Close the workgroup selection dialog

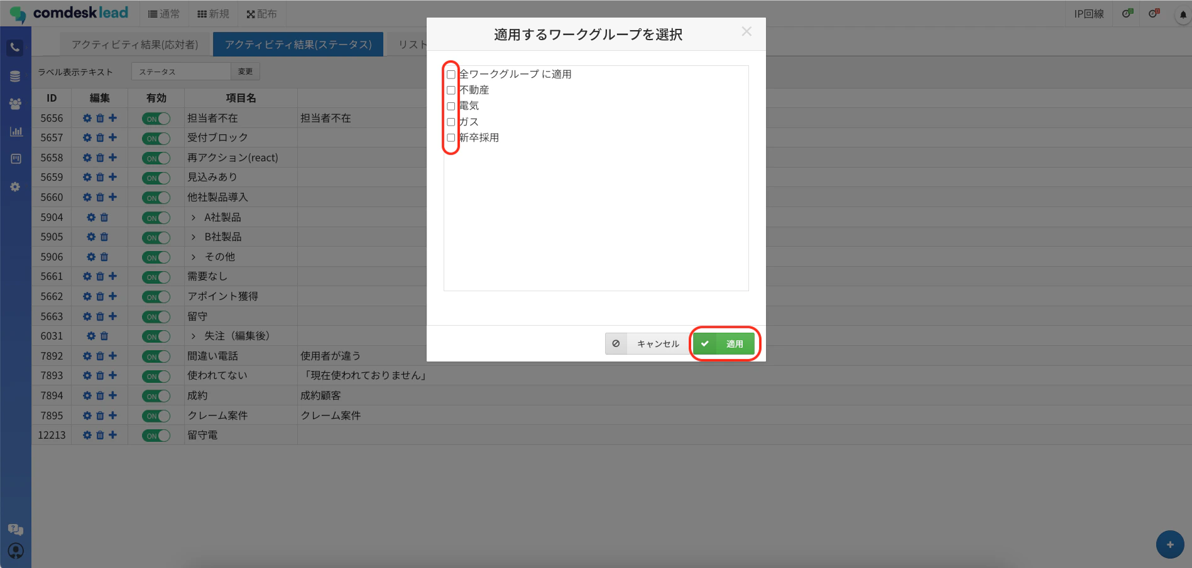746,31
